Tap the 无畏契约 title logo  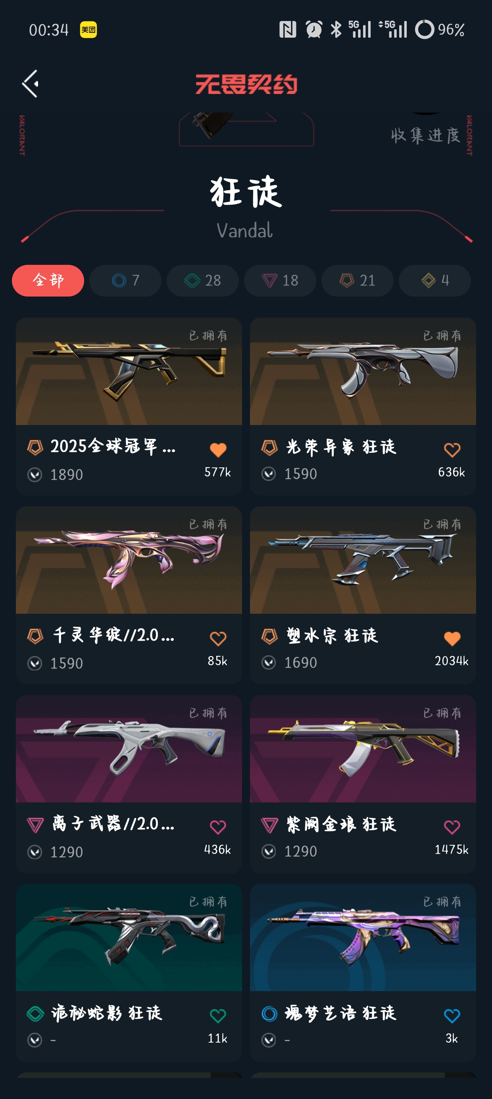[x=246, y=84]
